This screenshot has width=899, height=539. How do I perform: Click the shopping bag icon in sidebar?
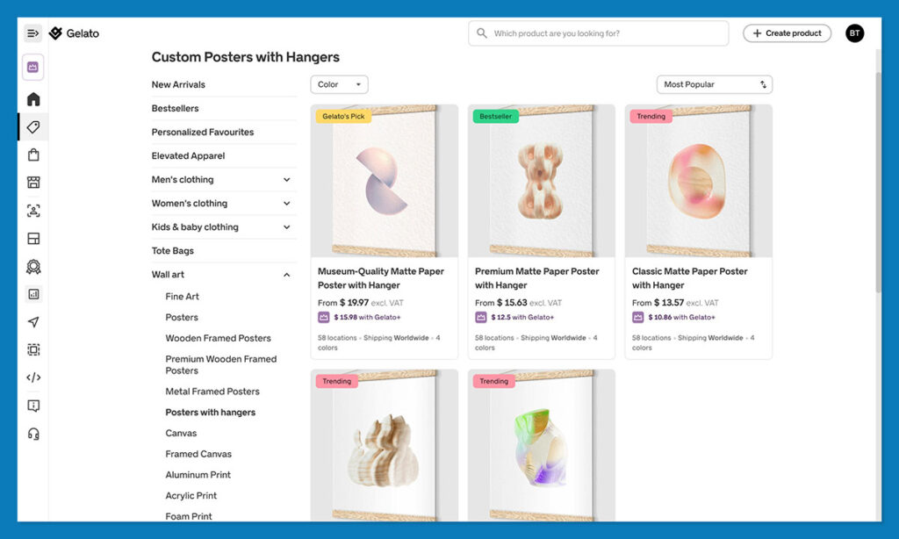[x=33, y=155]
